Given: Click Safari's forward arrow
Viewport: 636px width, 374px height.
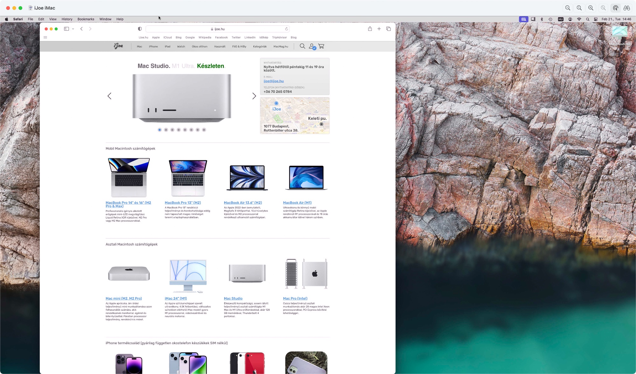Looking at the screenshot, I should 90,29.
